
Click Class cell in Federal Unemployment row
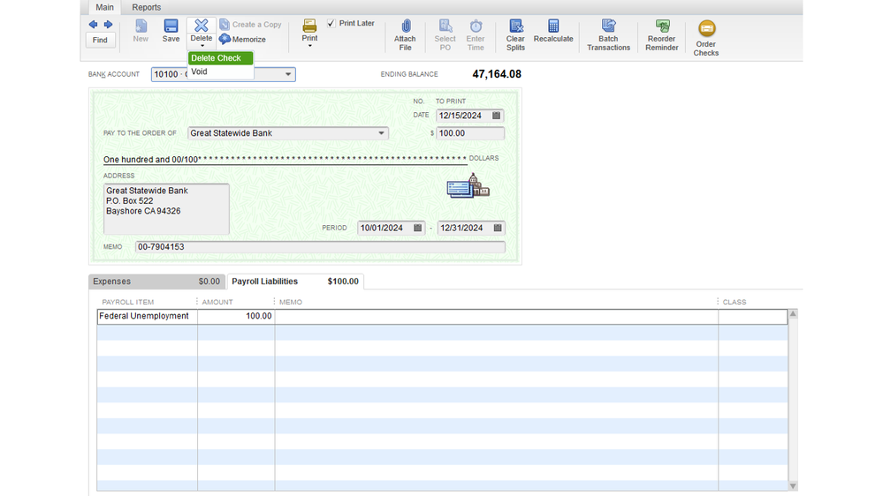(753, 316)
